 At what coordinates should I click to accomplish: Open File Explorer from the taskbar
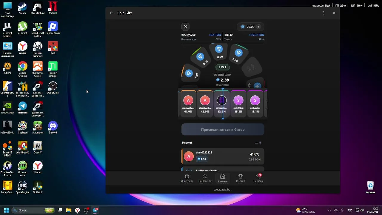(x=69, y=210)
